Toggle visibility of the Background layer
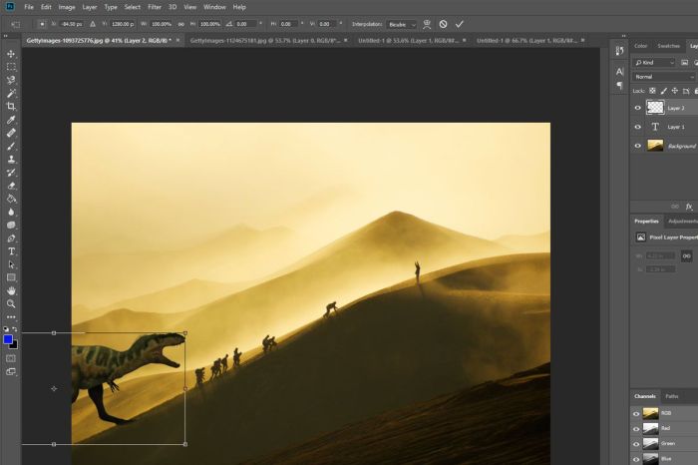 click(x=638, y=145)
